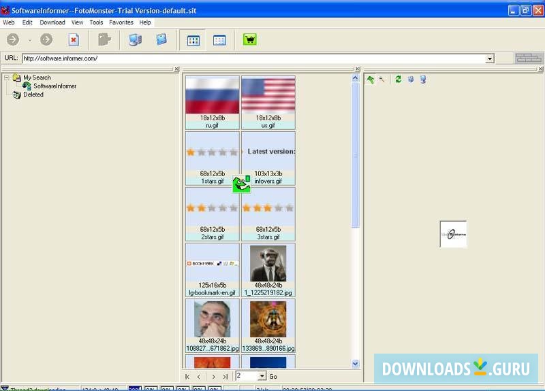Click the thumbnail list scroll up arrow
The image size is (545, 391).
355,78
